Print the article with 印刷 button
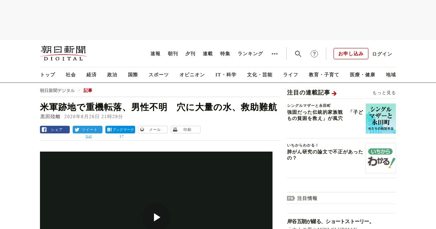 (x=186, y=129)
